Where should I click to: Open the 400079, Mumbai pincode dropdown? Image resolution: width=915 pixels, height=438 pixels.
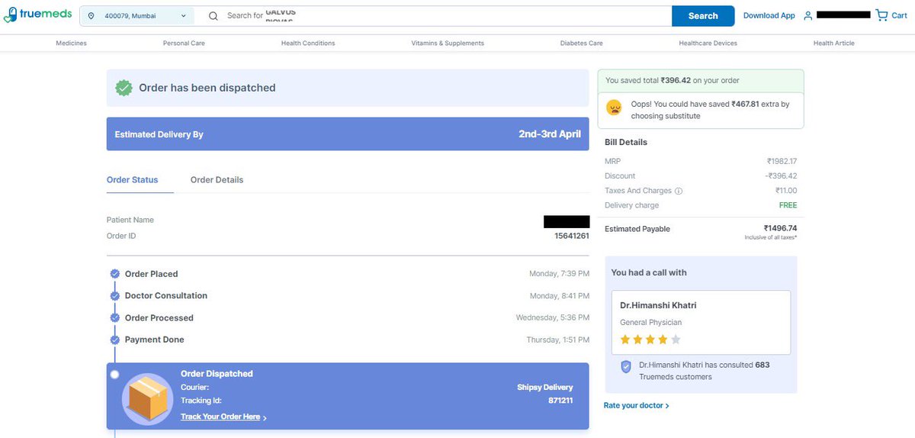pyautogui.click(x=137, y=15)
